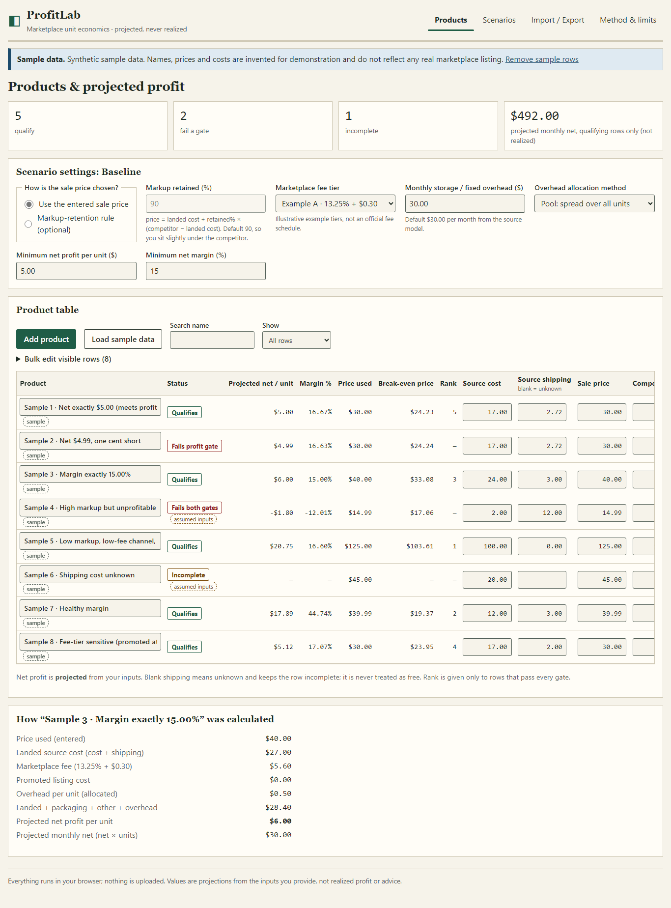Edit Source shipping for Sample 8
Viewport: 671px width, 908px height.
542,647
